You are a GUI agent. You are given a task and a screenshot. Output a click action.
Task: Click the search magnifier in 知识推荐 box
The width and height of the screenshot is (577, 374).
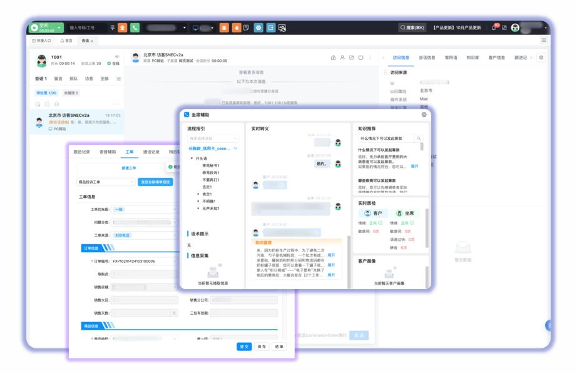419,139
